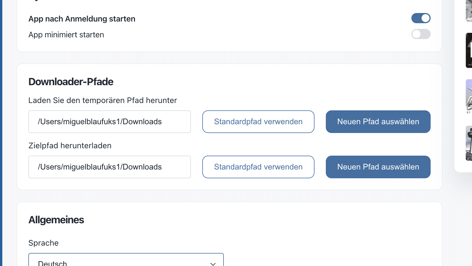This screenshot has height=266, width=472.
Task: Enable the App minimiert starten switch
Action: click(421, 34)
